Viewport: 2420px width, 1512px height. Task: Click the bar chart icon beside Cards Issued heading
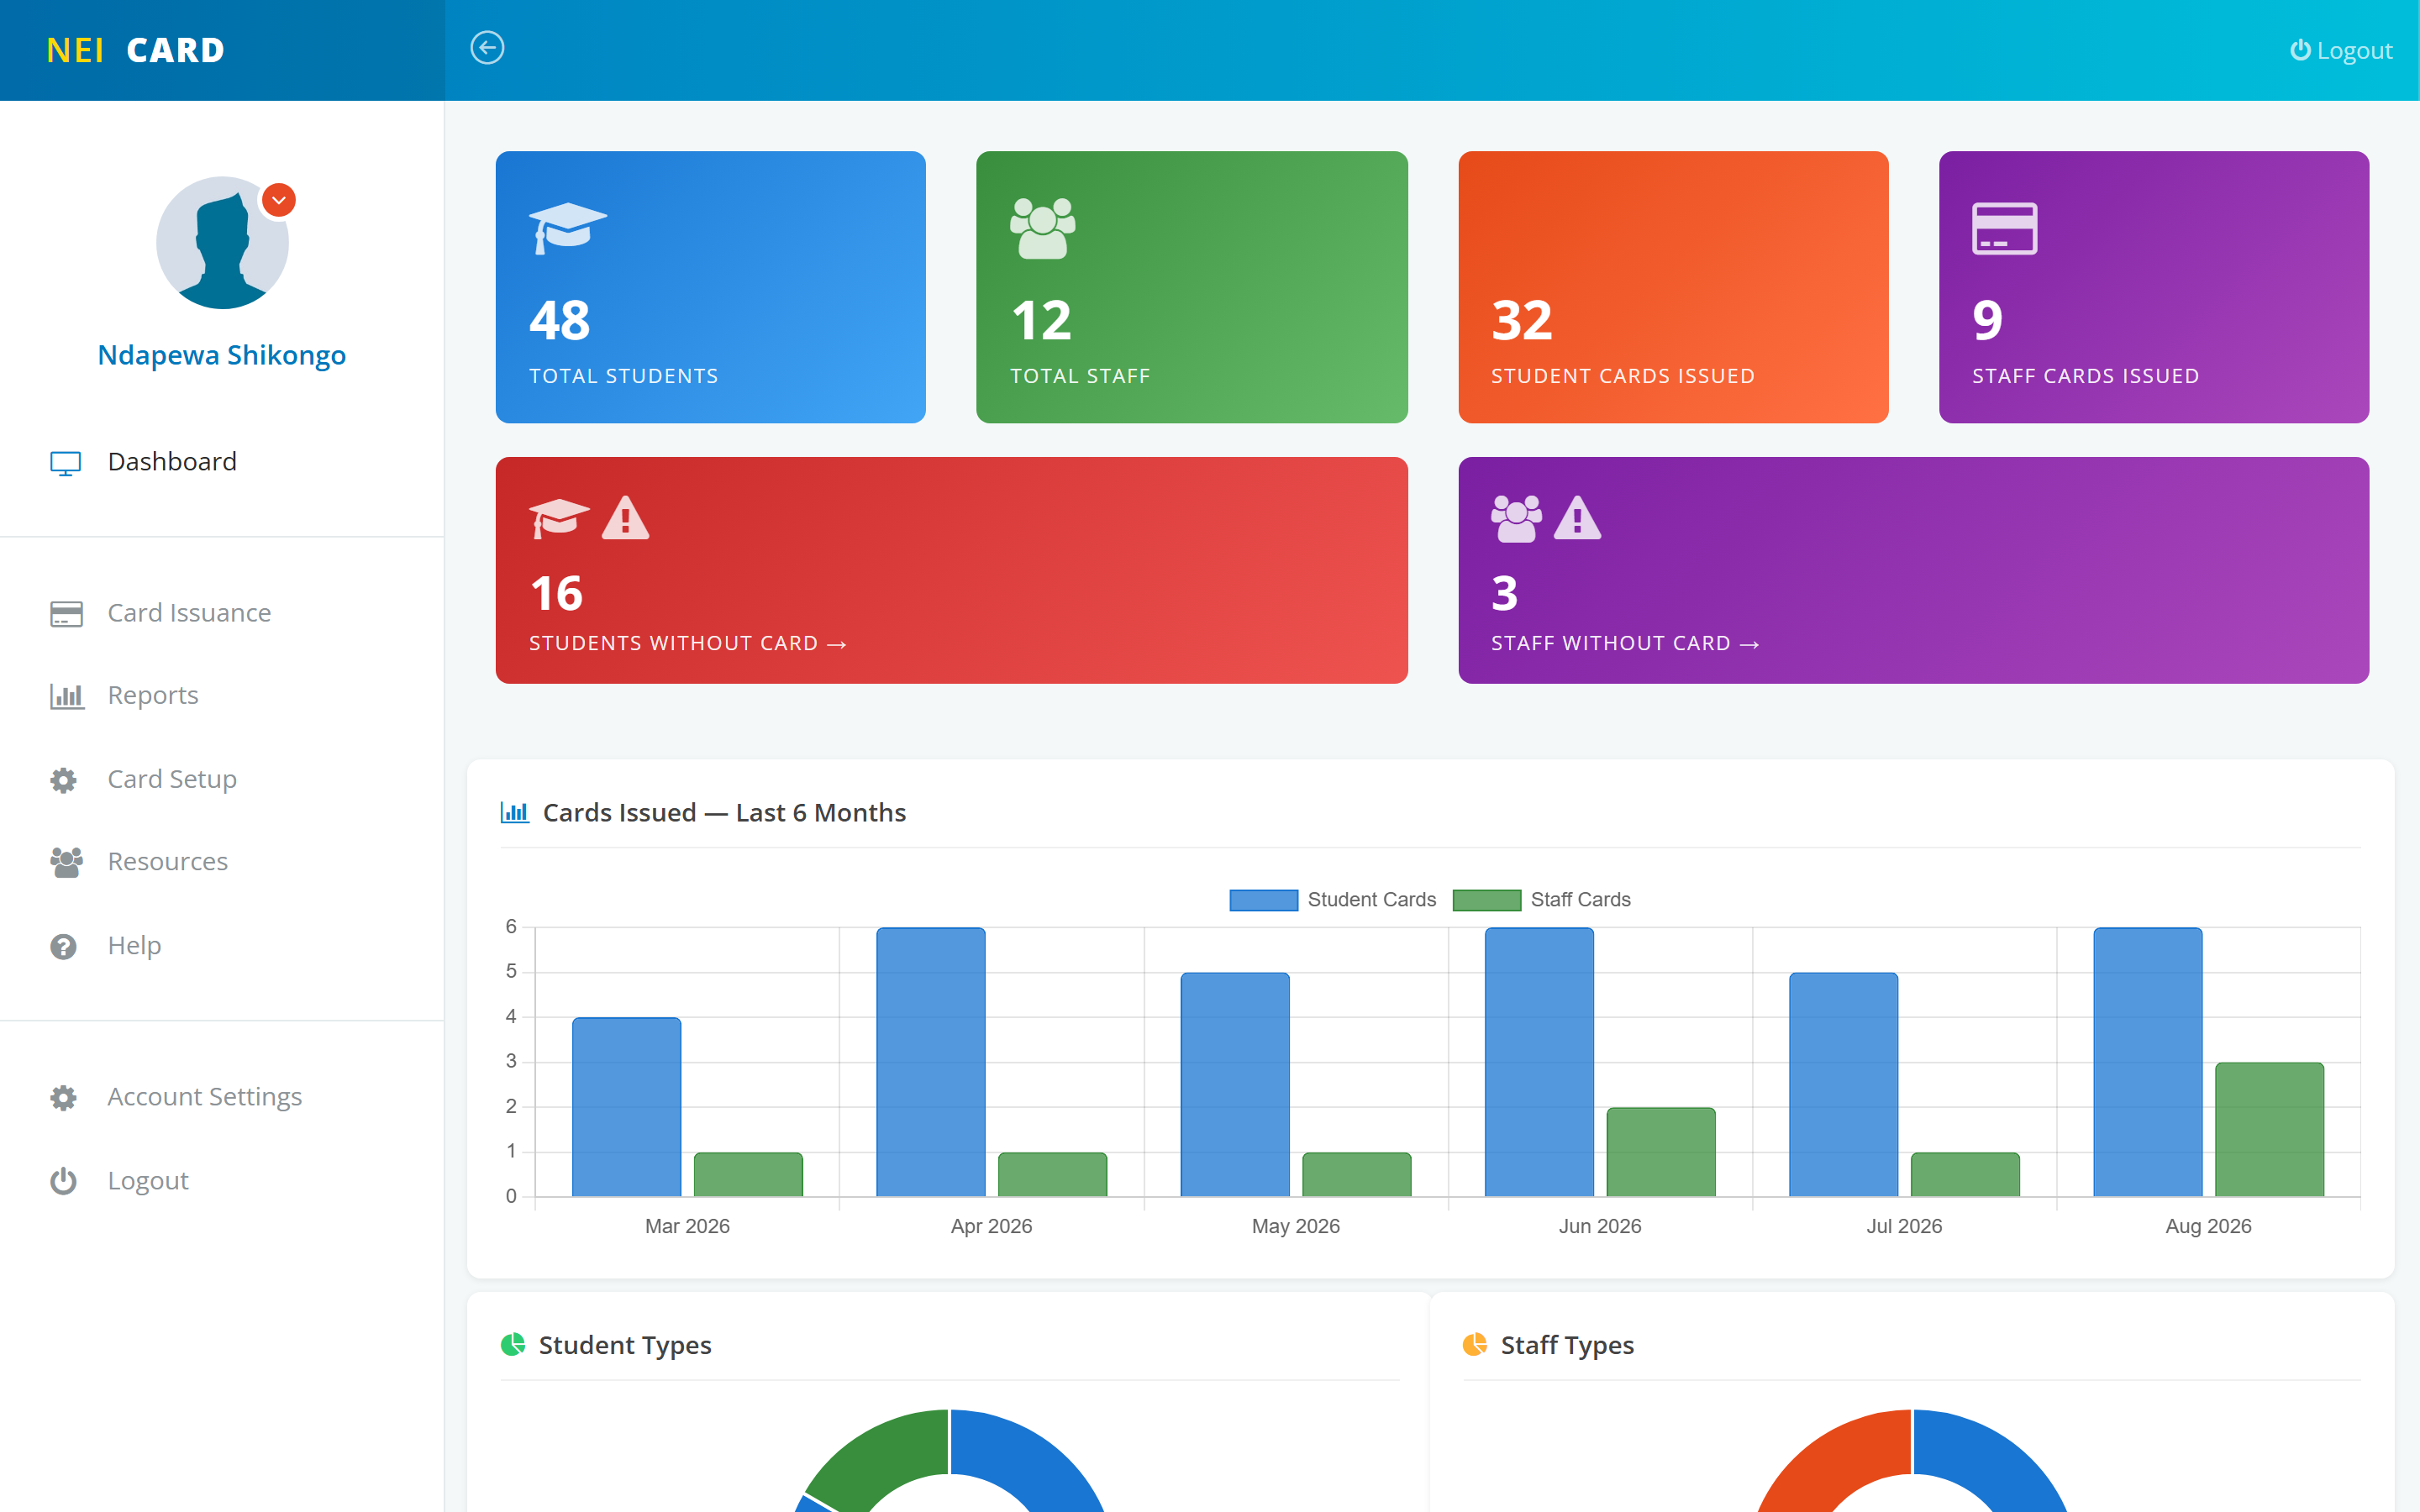514,813
